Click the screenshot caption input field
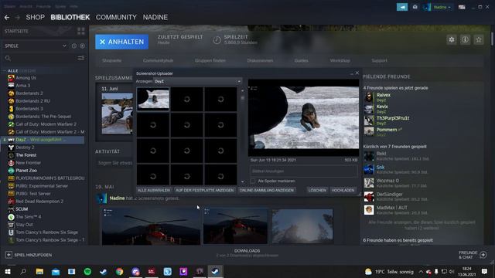 (304, 171)
